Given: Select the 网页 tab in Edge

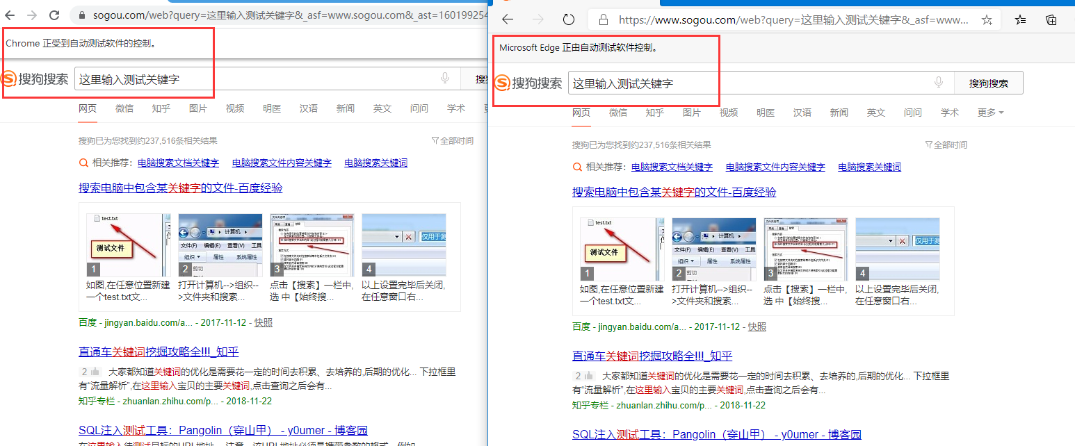Looking at the screenshot, I should click(581, 113).
